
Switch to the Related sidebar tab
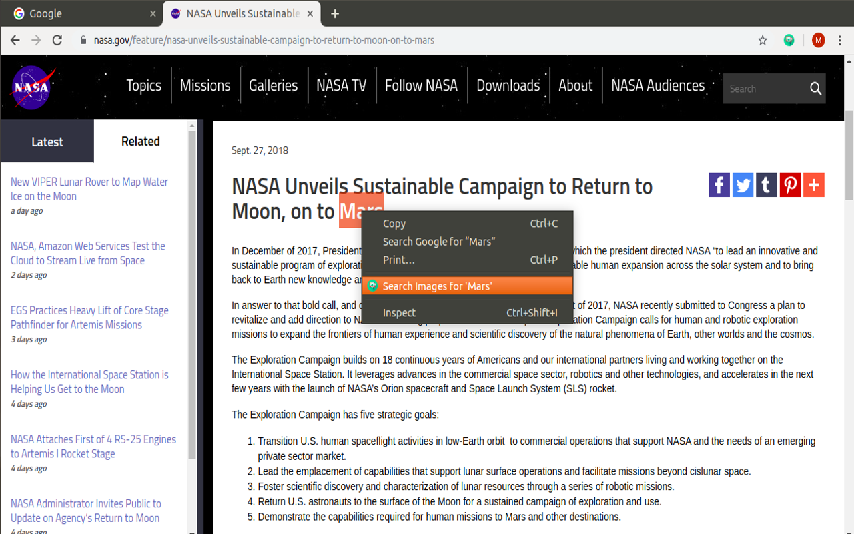(141, 142)
